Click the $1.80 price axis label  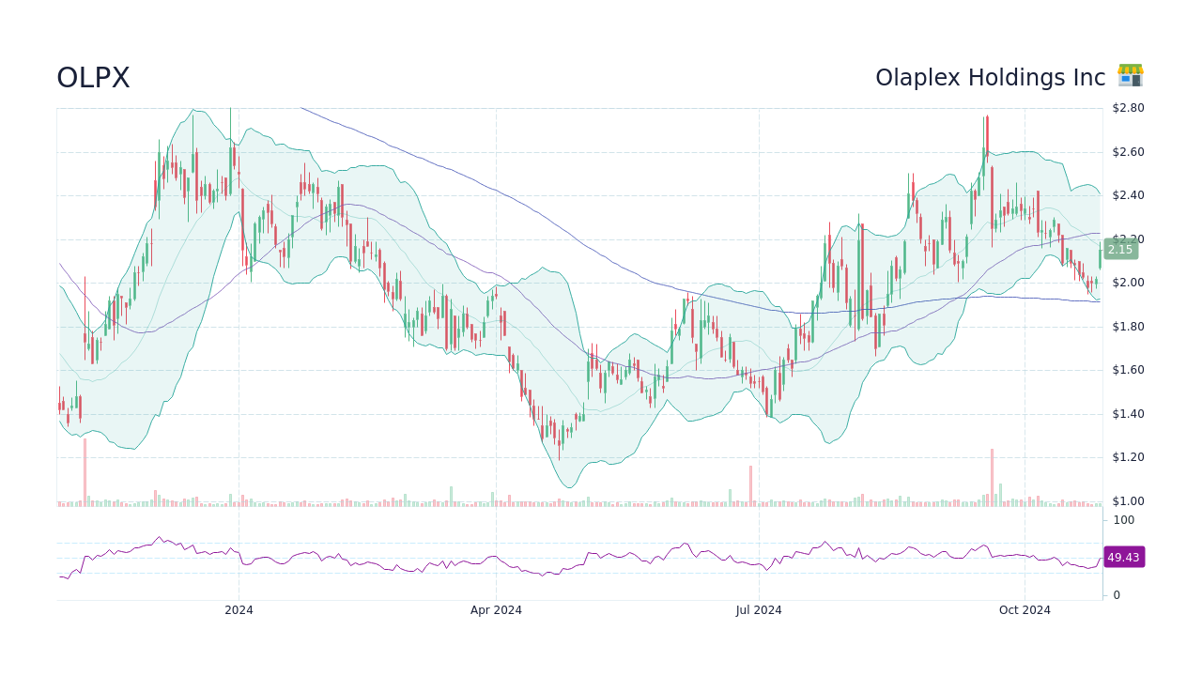[1128, 327]
